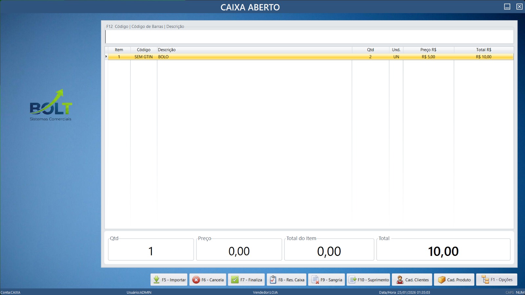The height and width of the screenshot is (295, 525).
Task: Open the F8 - Res. Caixa summary
Action: click(x=286, y=280)
